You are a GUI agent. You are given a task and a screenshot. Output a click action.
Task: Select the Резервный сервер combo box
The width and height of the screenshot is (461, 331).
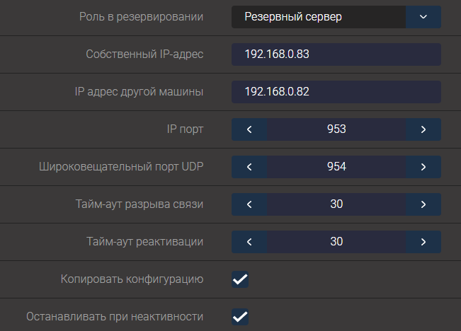tap(319, 17)
